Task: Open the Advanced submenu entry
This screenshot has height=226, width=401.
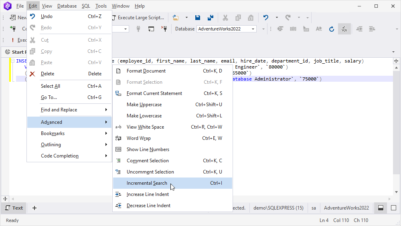Action: [x=69, y=122]
